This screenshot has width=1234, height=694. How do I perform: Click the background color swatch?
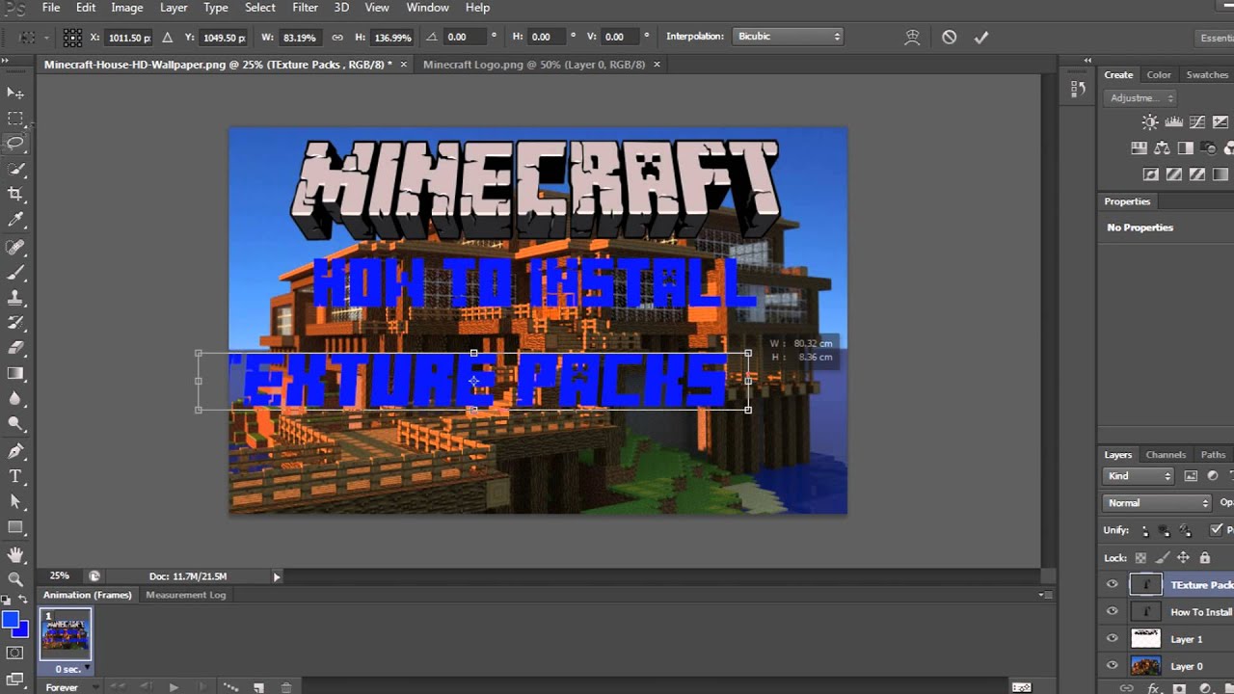point(23,629)
